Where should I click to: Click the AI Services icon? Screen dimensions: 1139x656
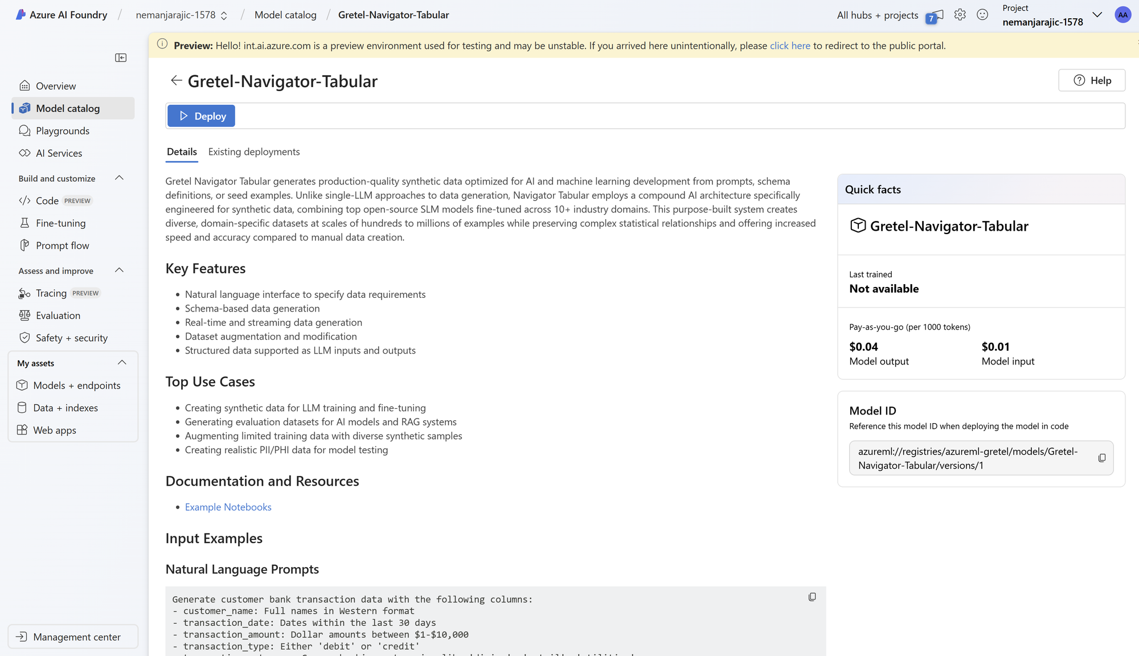point(24,153)
